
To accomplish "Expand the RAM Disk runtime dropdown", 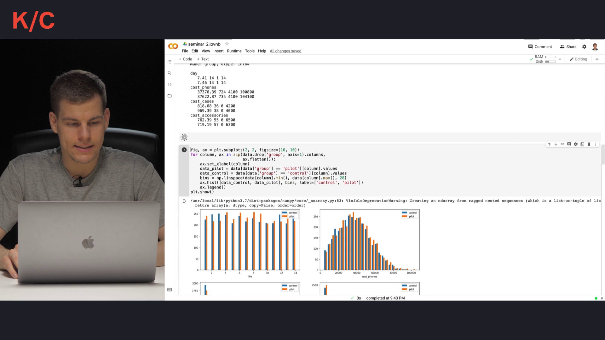I will [560, 59].
